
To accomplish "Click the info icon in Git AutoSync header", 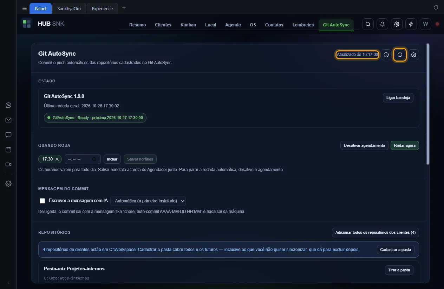I will [386, 55].
